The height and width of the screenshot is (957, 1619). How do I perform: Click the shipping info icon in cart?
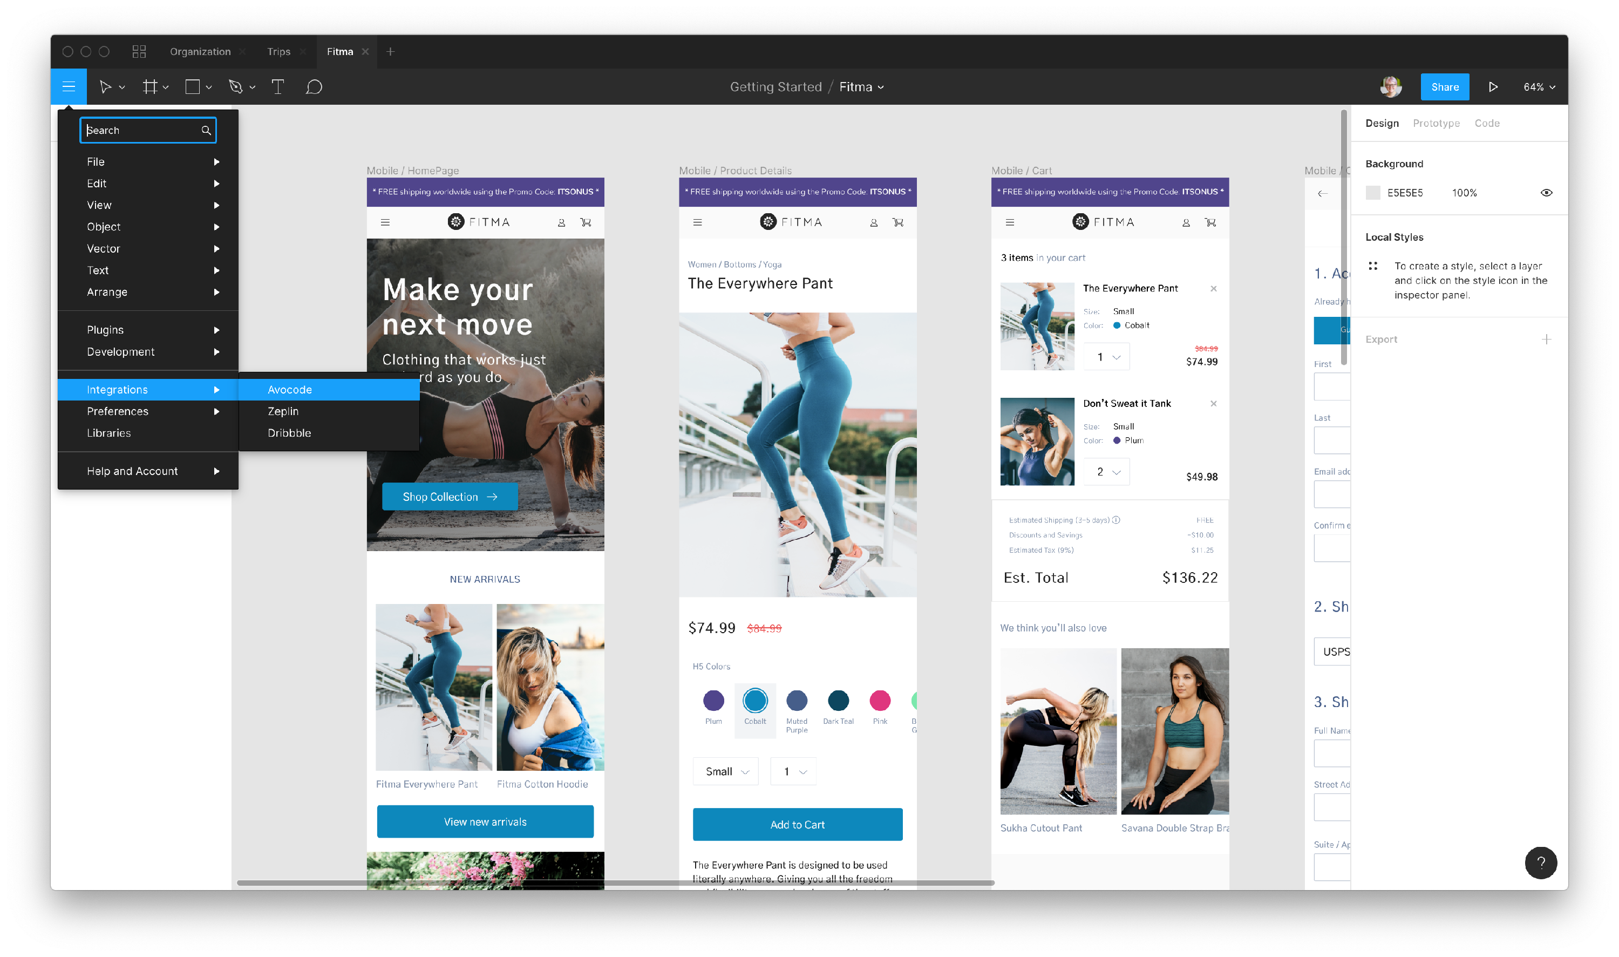tap(1116, 520)
